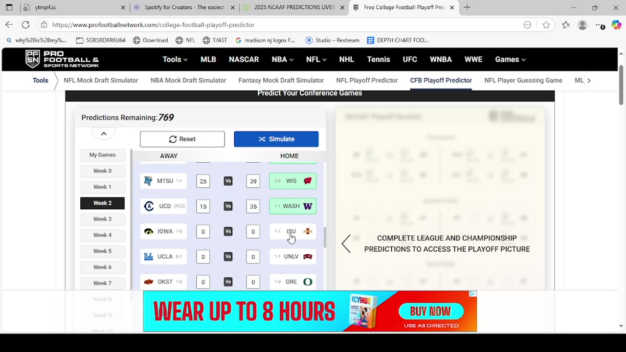
Task: Click the Washington W logo
Action: tap(308, 206)
